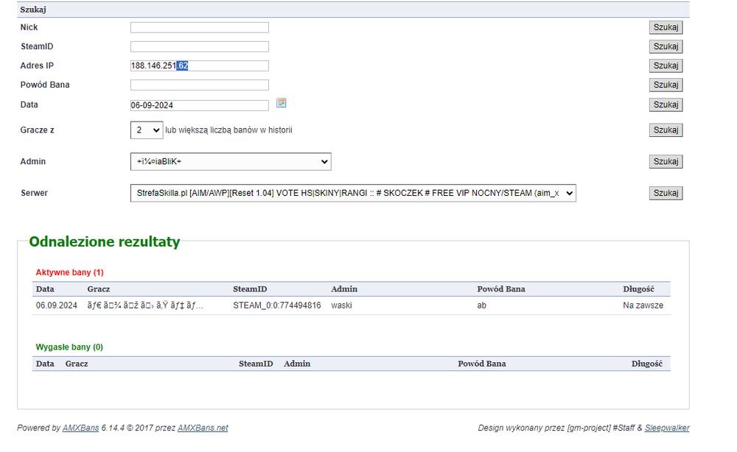Click ban length Na zawsze
The width and height of the screenshot is (737, 452).
643,306
